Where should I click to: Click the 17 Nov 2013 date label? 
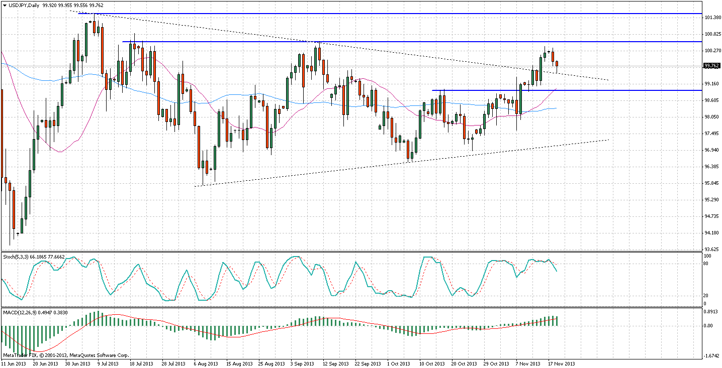point(561,363)
